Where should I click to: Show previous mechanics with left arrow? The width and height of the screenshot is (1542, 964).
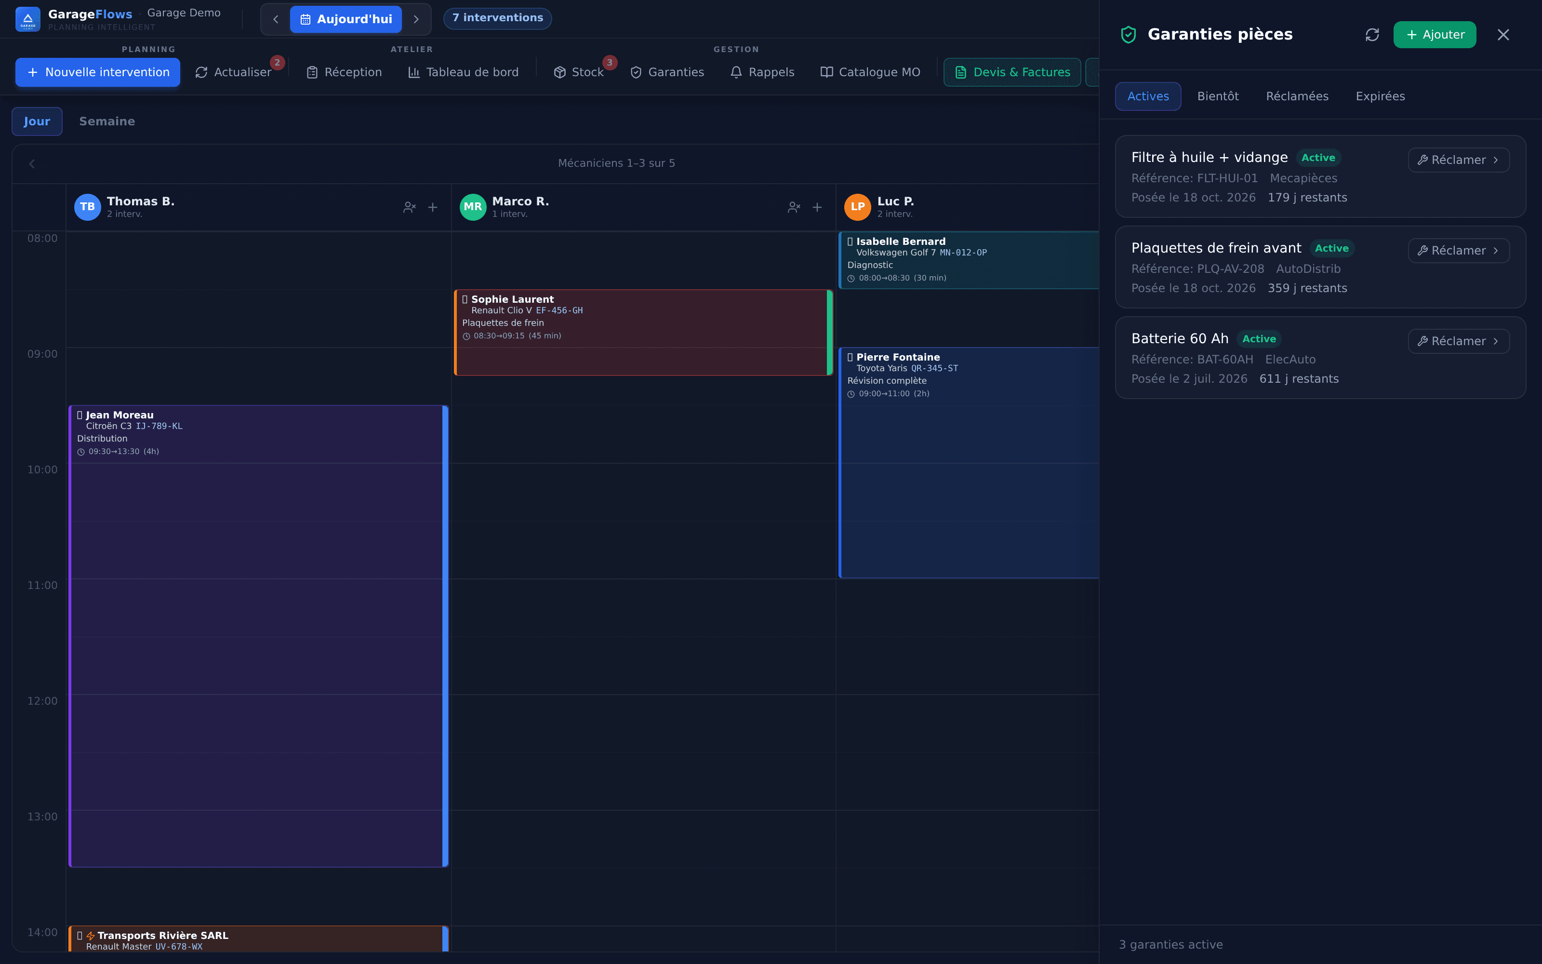click(32, 164)
